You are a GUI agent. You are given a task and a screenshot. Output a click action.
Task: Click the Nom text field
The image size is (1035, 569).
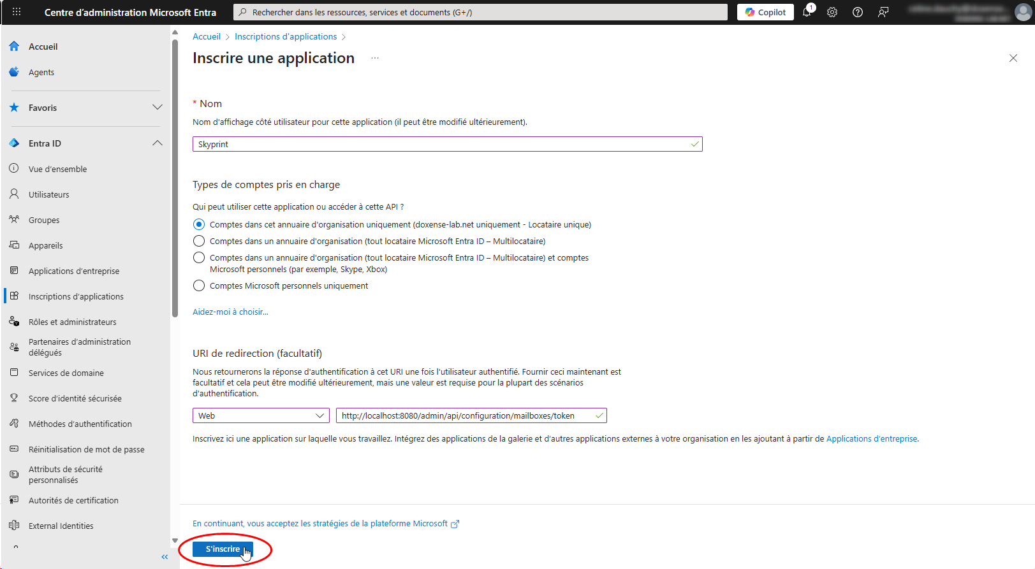[440, 144]
